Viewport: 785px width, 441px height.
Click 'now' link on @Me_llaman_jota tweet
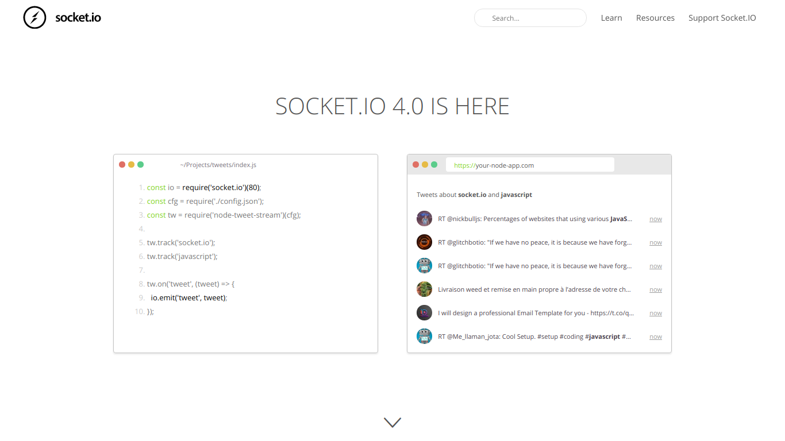[x=656, y=336]
